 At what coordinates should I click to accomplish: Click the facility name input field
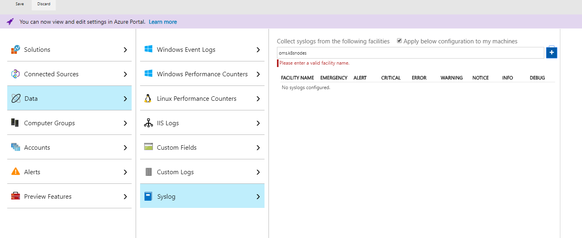click(x=409, y=53)
